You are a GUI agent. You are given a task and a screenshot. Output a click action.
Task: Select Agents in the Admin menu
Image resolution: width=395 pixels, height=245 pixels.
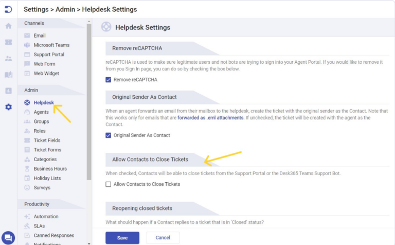(x=41, y=112)
